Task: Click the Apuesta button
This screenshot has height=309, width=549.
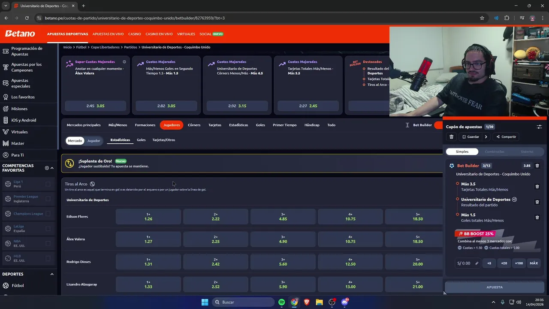Action: point(495,287)
